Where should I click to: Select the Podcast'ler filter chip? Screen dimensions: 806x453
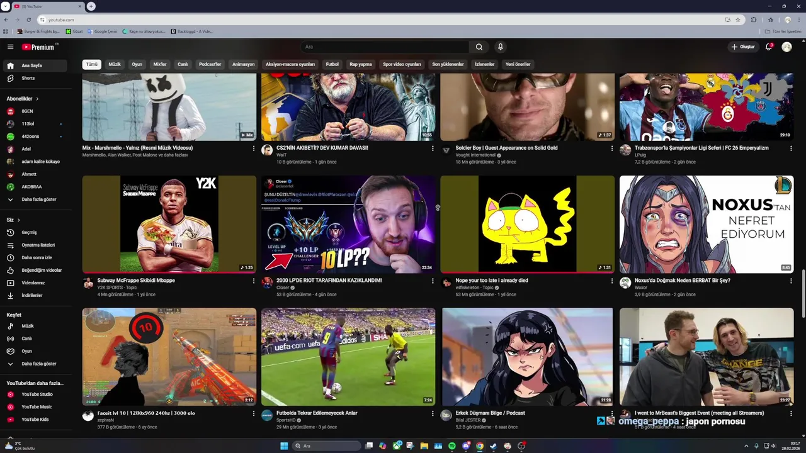(x=210, y=64)
